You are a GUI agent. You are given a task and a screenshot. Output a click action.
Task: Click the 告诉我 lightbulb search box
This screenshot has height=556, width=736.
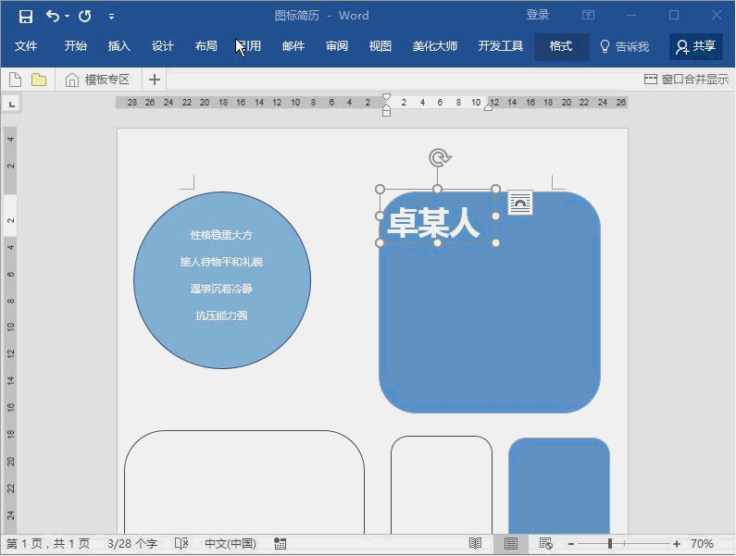tap(624, 46)
